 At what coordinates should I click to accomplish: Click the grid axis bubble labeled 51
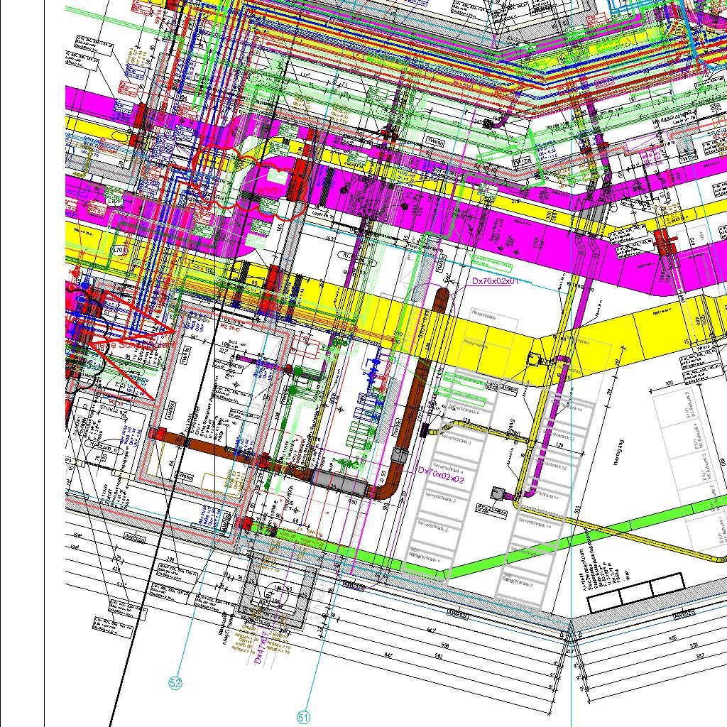pyautogui.click(x=304, y=718)
